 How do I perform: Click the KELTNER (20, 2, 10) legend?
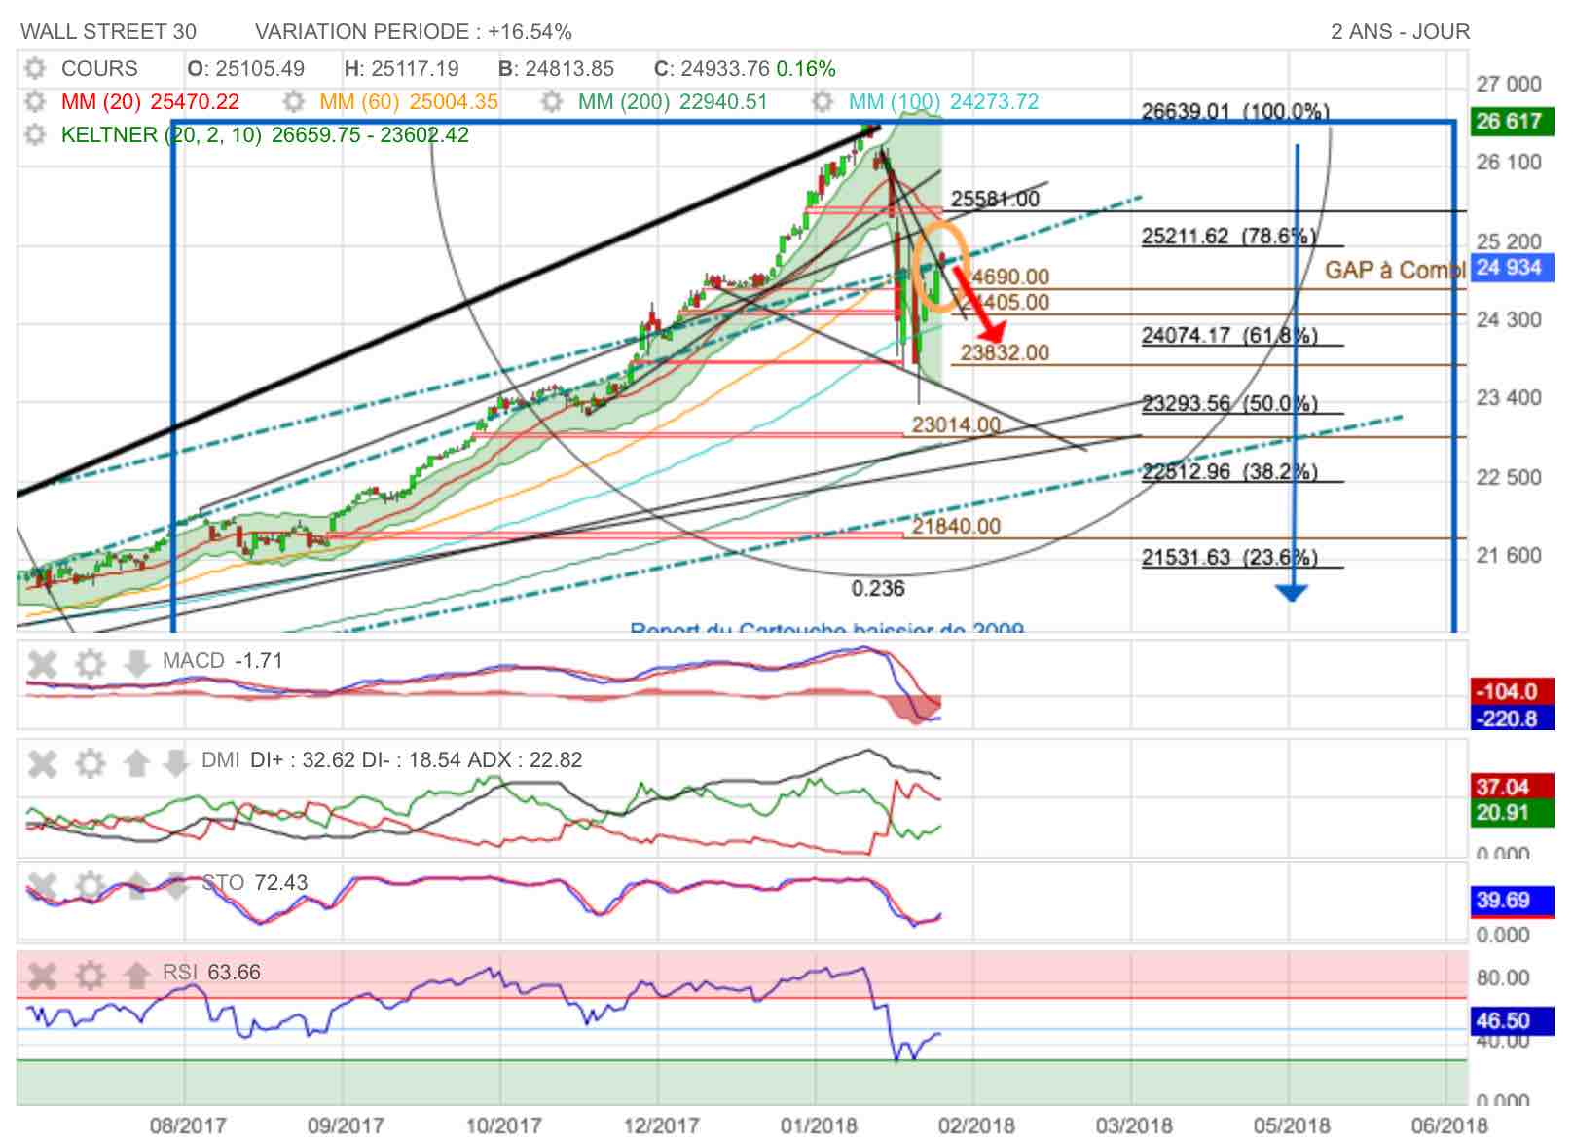pos(265,134)
